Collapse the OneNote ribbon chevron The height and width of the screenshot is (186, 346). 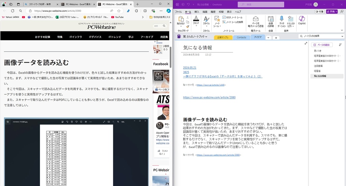[342, 30]
